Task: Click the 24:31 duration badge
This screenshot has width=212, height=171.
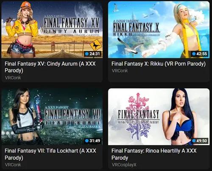Action: click(93, 54)
